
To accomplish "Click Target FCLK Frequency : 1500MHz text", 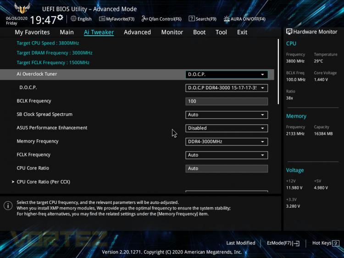I will coord(53,62).
